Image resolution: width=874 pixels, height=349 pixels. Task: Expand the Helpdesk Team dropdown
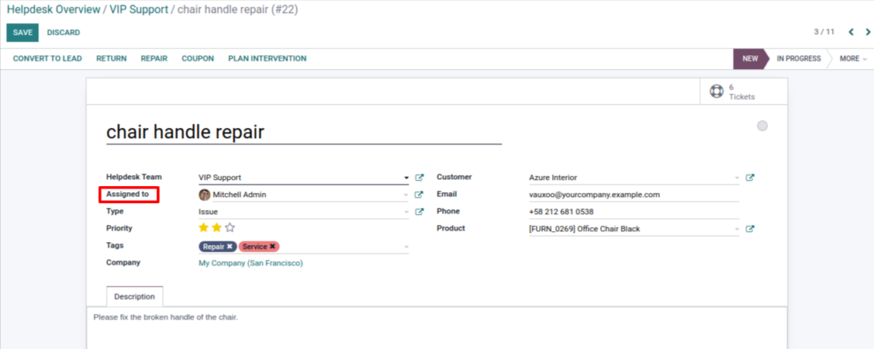pos(406,177)
